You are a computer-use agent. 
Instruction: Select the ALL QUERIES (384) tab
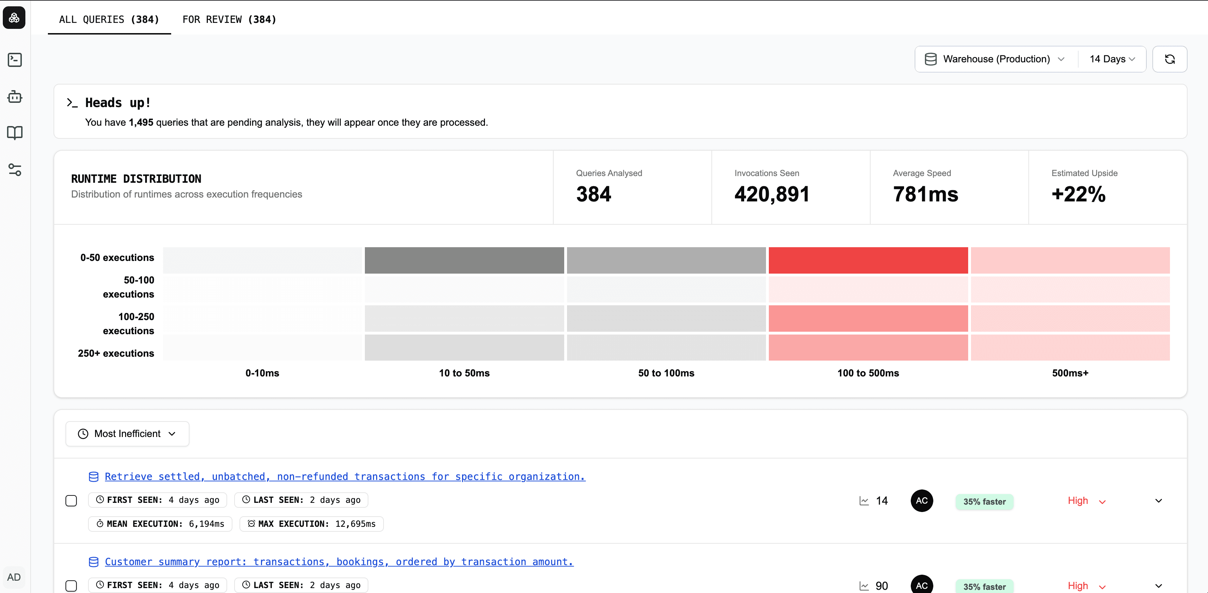point(109,19)
